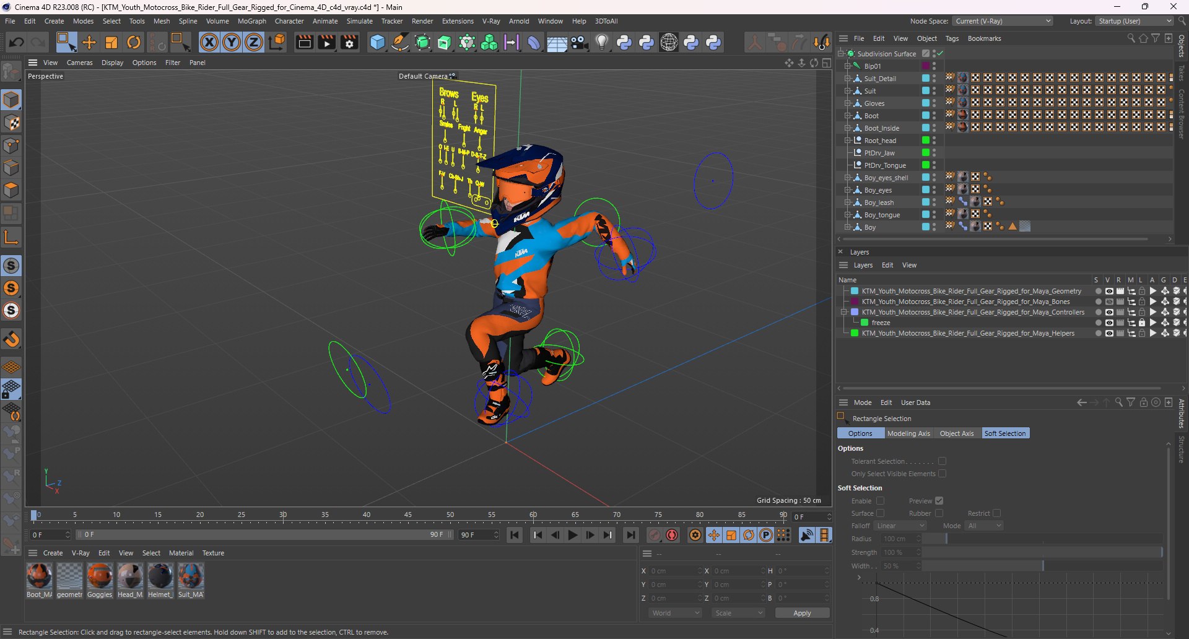
Task: Open the Character menu
Action: pyautogui.click(x=289, y=21)
